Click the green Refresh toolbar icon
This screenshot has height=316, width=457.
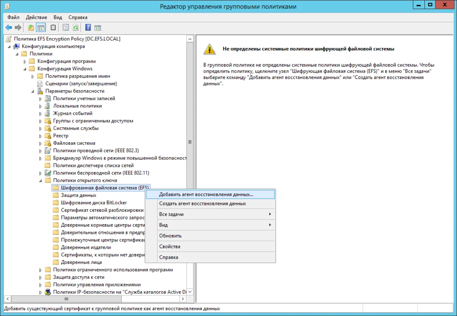(x=76, y=28)
